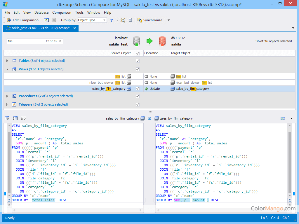Click the side-by-side layout icon
Image resolution: width=299 pixels, height=224 pixels.
click(x=283, y=118)
